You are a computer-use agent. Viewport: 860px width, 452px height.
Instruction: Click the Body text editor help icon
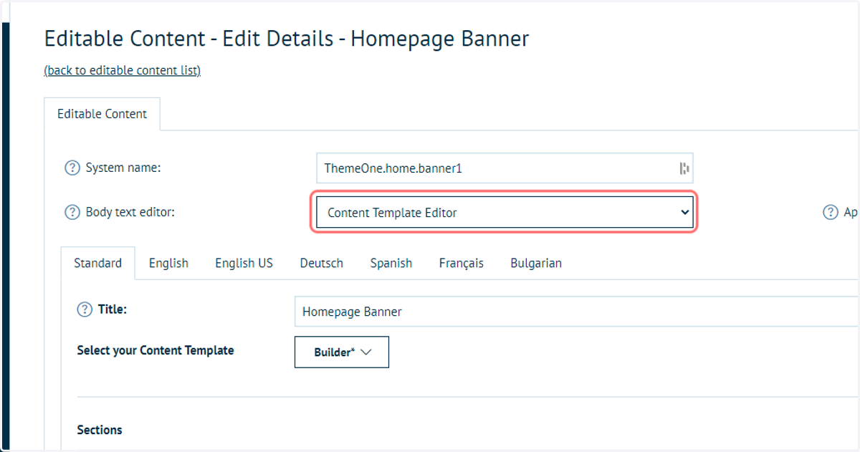pos(72,212)
